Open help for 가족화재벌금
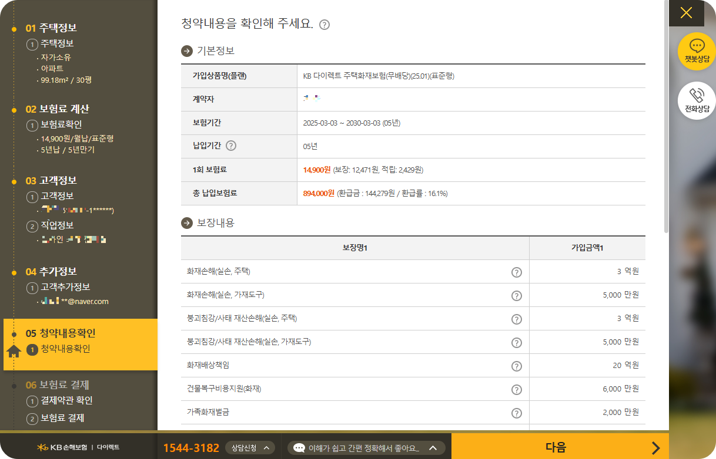716x459 pixels. [x=517, y=413]
